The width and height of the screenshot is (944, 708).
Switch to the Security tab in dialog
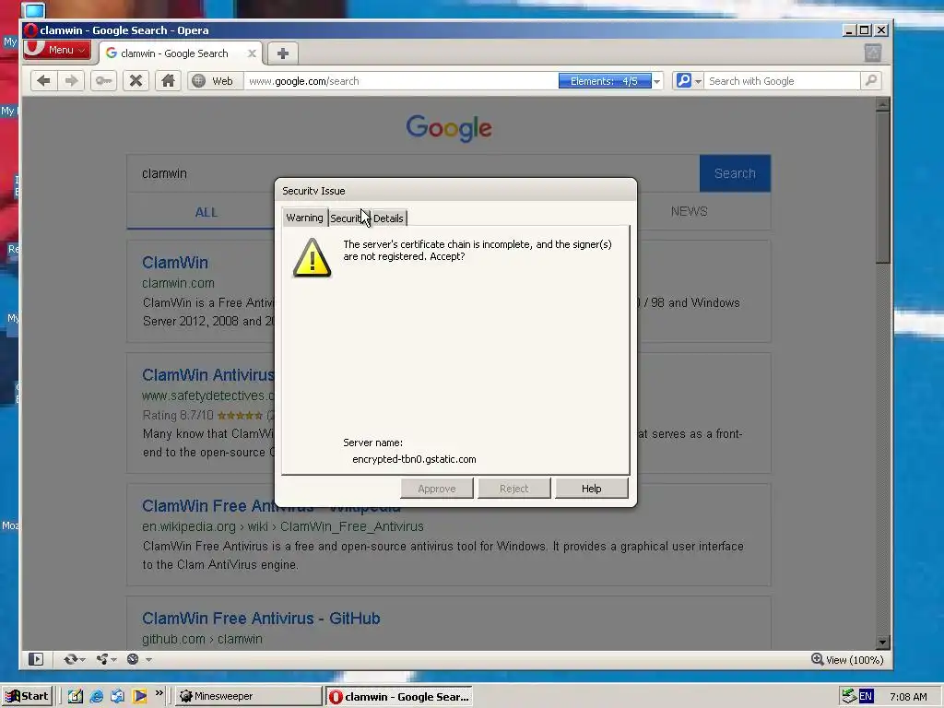(348, 218)
